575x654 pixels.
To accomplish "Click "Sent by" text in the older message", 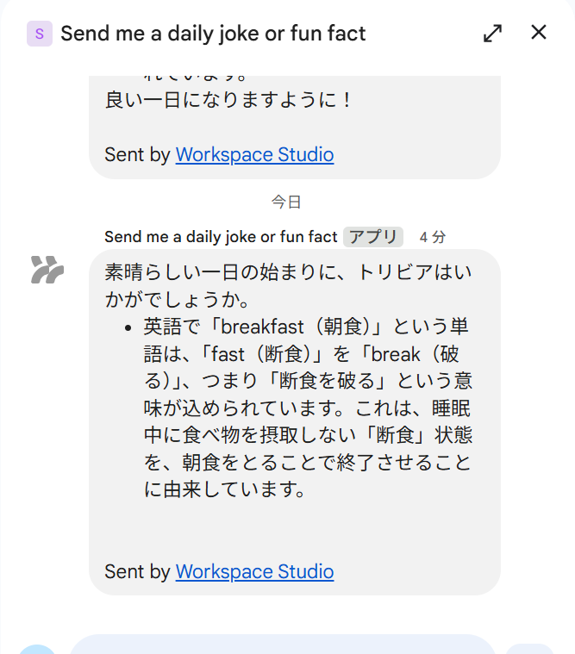I will (137, 155).
